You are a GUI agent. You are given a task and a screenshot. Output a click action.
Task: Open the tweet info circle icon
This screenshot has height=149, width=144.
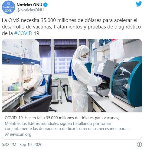pos(139,144)
